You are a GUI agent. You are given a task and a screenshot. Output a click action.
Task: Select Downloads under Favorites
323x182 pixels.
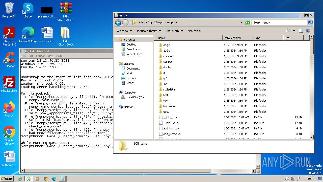click(133, 49)
